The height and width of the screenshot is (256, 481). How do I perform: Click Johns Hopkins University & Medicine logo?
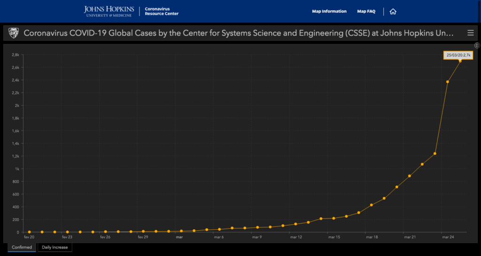[109, 11]
